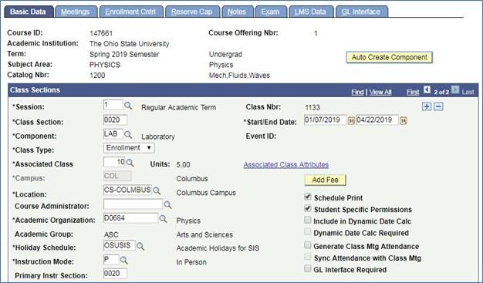Switch to the Meetings tab
483x283 pixels.
[76, 12]
